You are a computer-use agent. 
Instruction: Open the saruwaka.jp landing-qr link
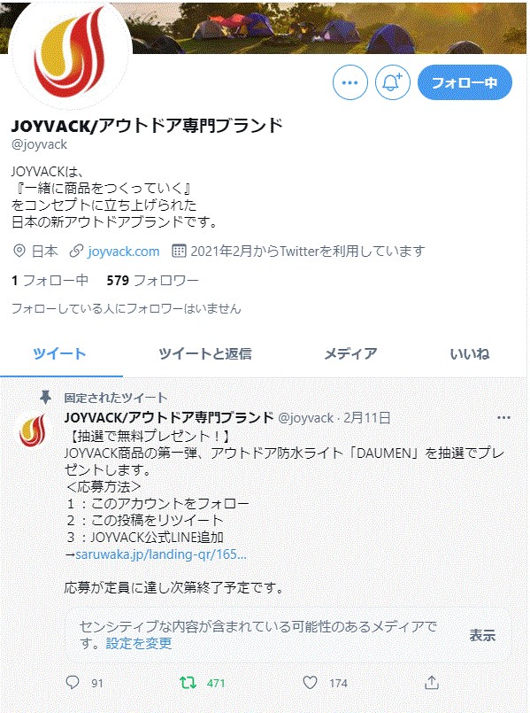coord(161,554)
